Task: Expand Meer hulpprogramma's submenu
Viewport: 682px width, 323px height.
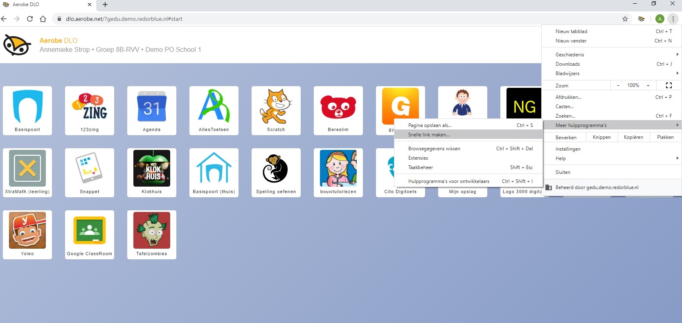Action: tap(612, 125)
